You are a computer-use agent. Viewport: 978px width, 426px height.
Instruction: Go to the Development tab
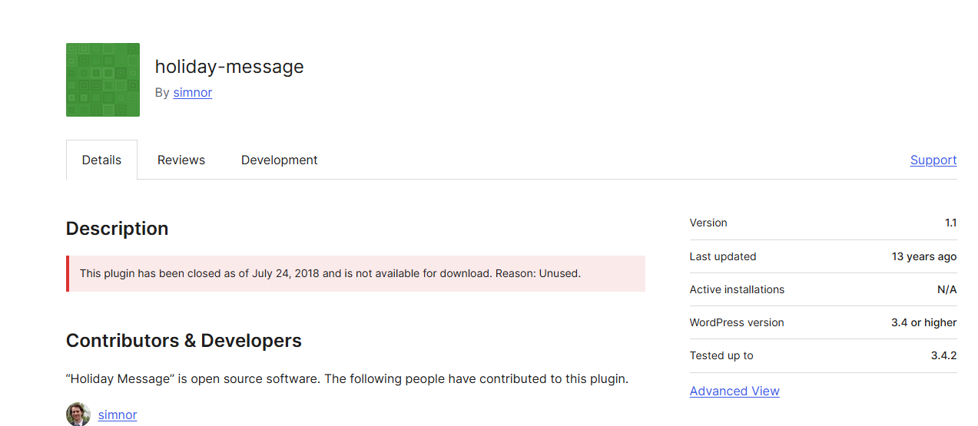(x=279, y=160)
